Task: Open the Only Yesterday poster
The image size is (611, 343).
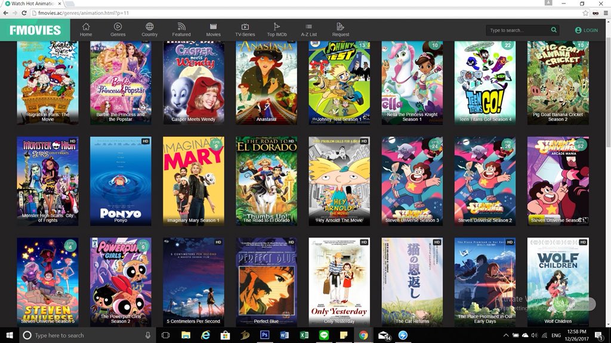Action: (339, 282)
